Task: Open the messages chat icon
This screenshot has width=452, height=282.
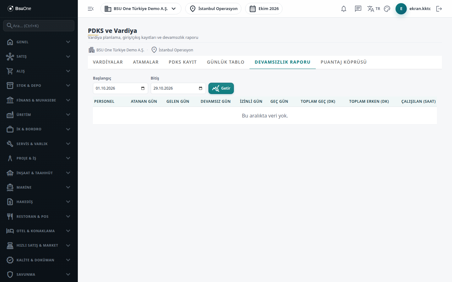Action: [358, 9]
